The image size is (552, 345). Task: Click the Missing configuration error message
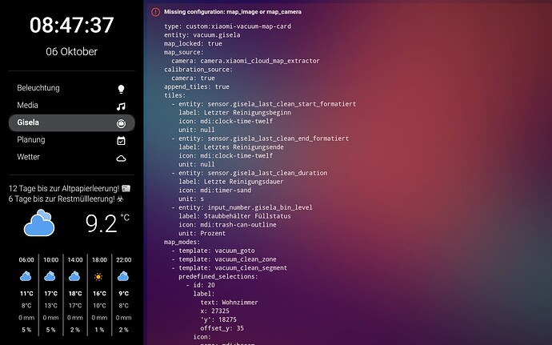(233, 12)
